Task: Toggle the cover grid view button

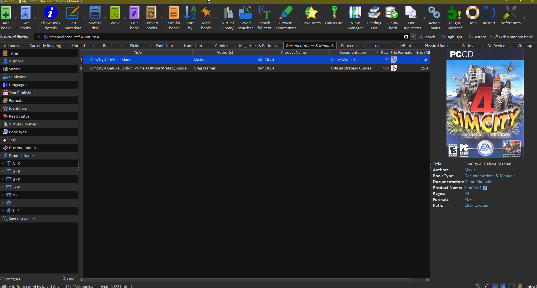Action: click(503, 286)
